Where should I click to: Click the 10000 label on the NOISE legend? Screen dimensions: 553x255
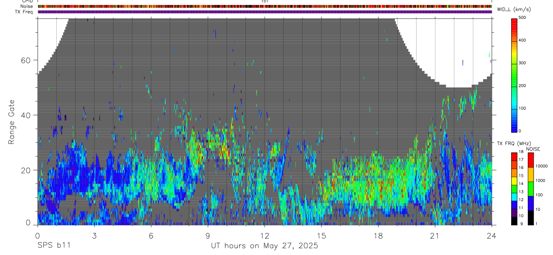[x=541, y=166]
